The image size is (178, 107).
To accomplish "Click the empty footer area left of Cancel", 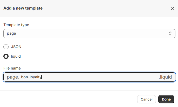I will (68, 99).
